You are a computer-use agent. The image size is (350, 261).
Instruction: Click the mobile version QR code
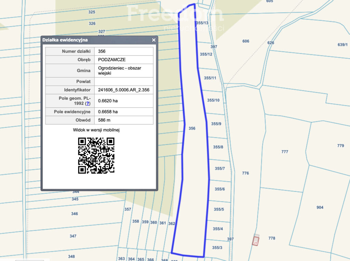[x=96, y=155]
